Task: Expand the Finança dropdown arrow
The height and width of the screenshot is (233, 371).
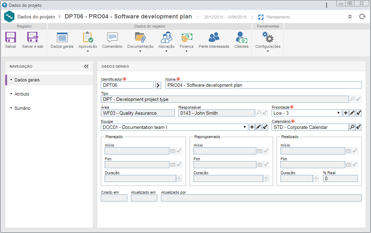Action: coord(186,51)
